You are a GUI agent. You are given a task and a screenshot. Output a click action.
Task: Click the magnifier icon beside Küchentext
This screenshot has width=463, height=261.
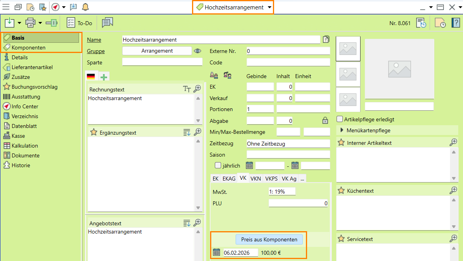[x=453, y=190]
